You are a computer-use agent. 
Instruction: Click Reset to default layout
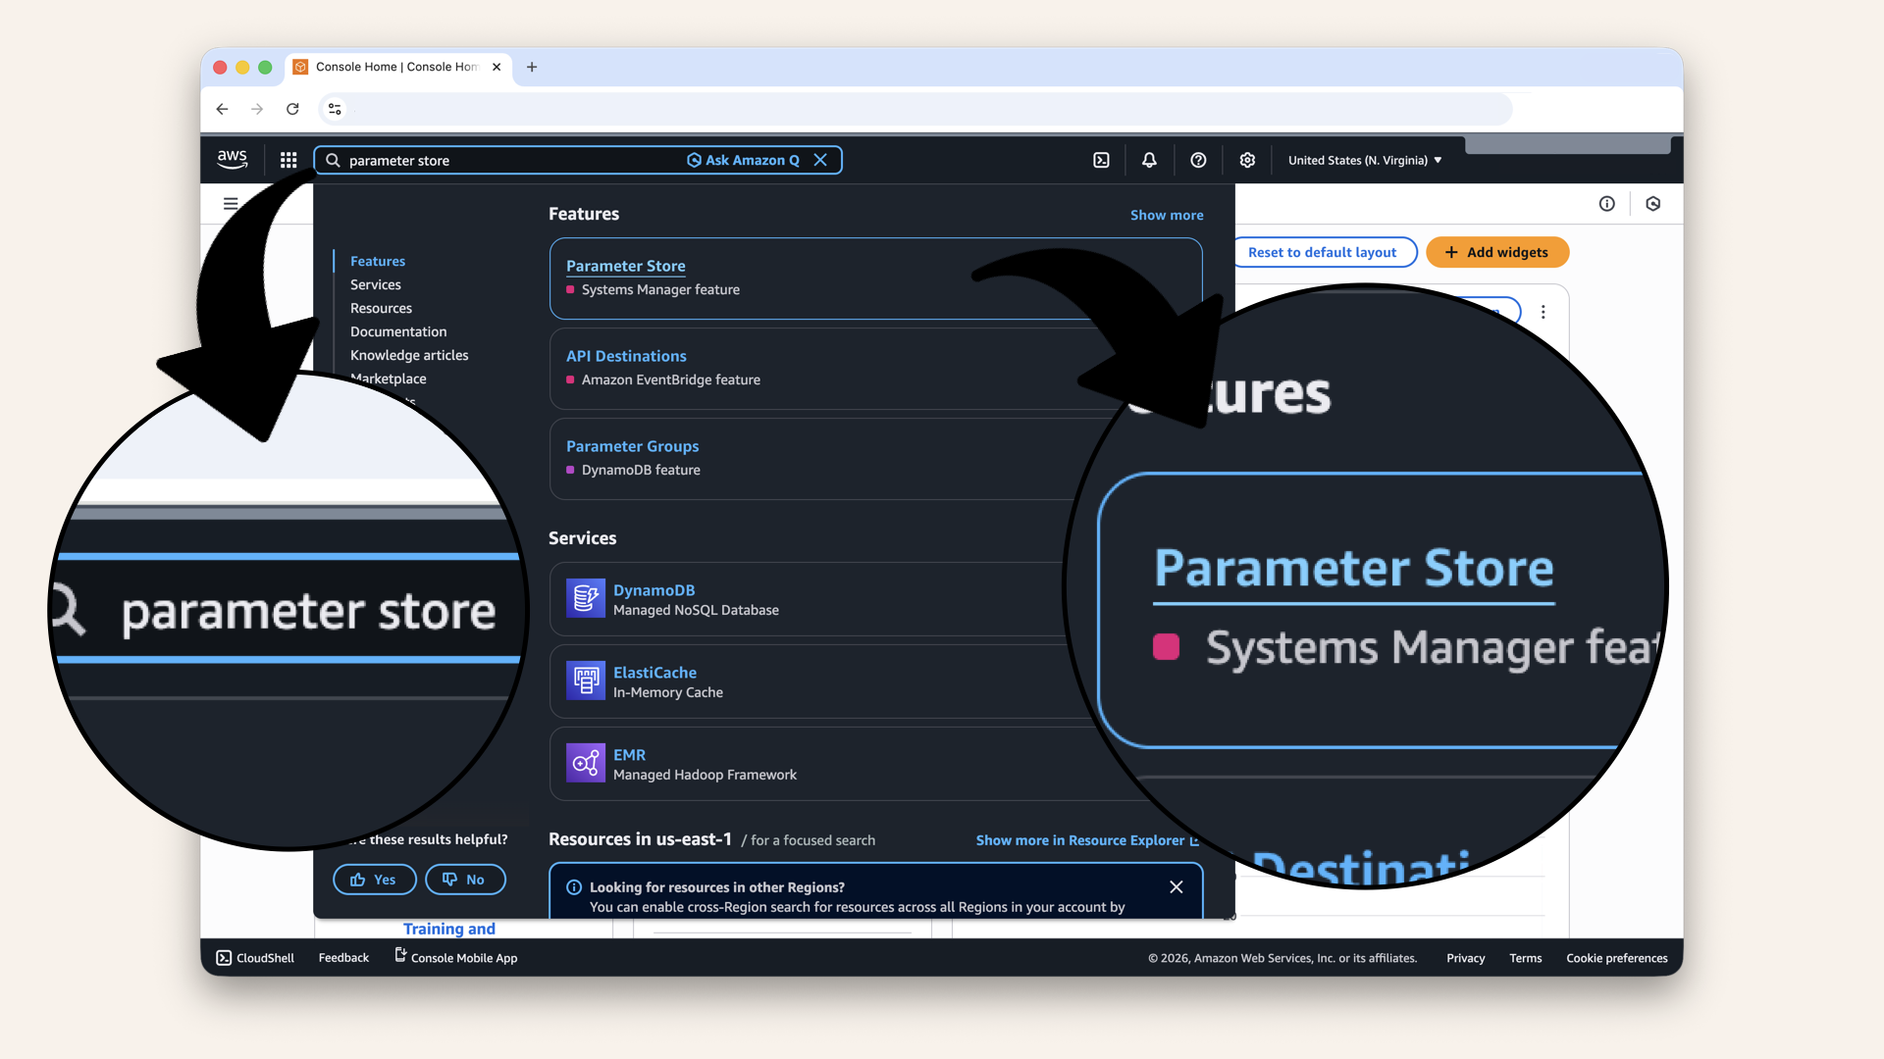click(1324, 252)
